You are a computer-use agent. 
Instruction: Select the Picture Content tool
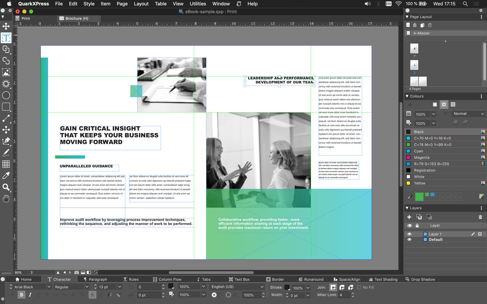coord(6,72)
